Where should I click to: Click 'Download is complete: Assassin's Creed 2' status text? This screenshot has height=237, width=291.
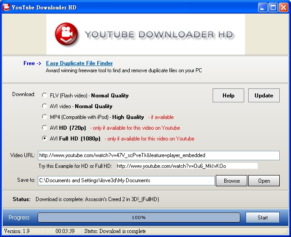(97, 199)
